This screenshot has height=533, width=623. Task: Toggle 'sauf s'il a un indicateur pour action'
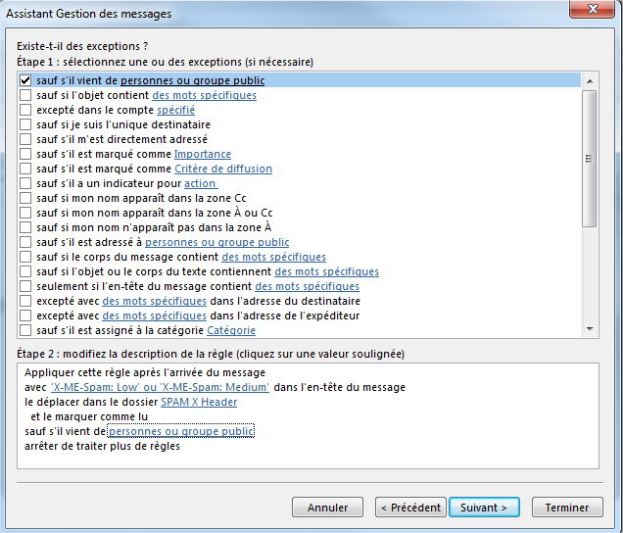[25, 184]
